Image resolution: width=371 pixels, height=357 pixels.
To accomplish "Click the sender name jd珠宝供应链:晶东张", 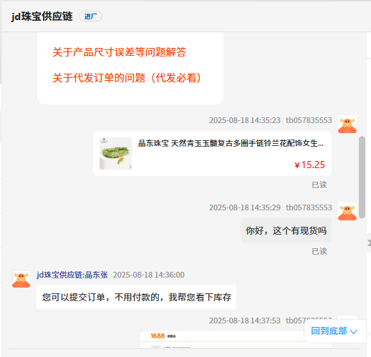I will (72, 275).
